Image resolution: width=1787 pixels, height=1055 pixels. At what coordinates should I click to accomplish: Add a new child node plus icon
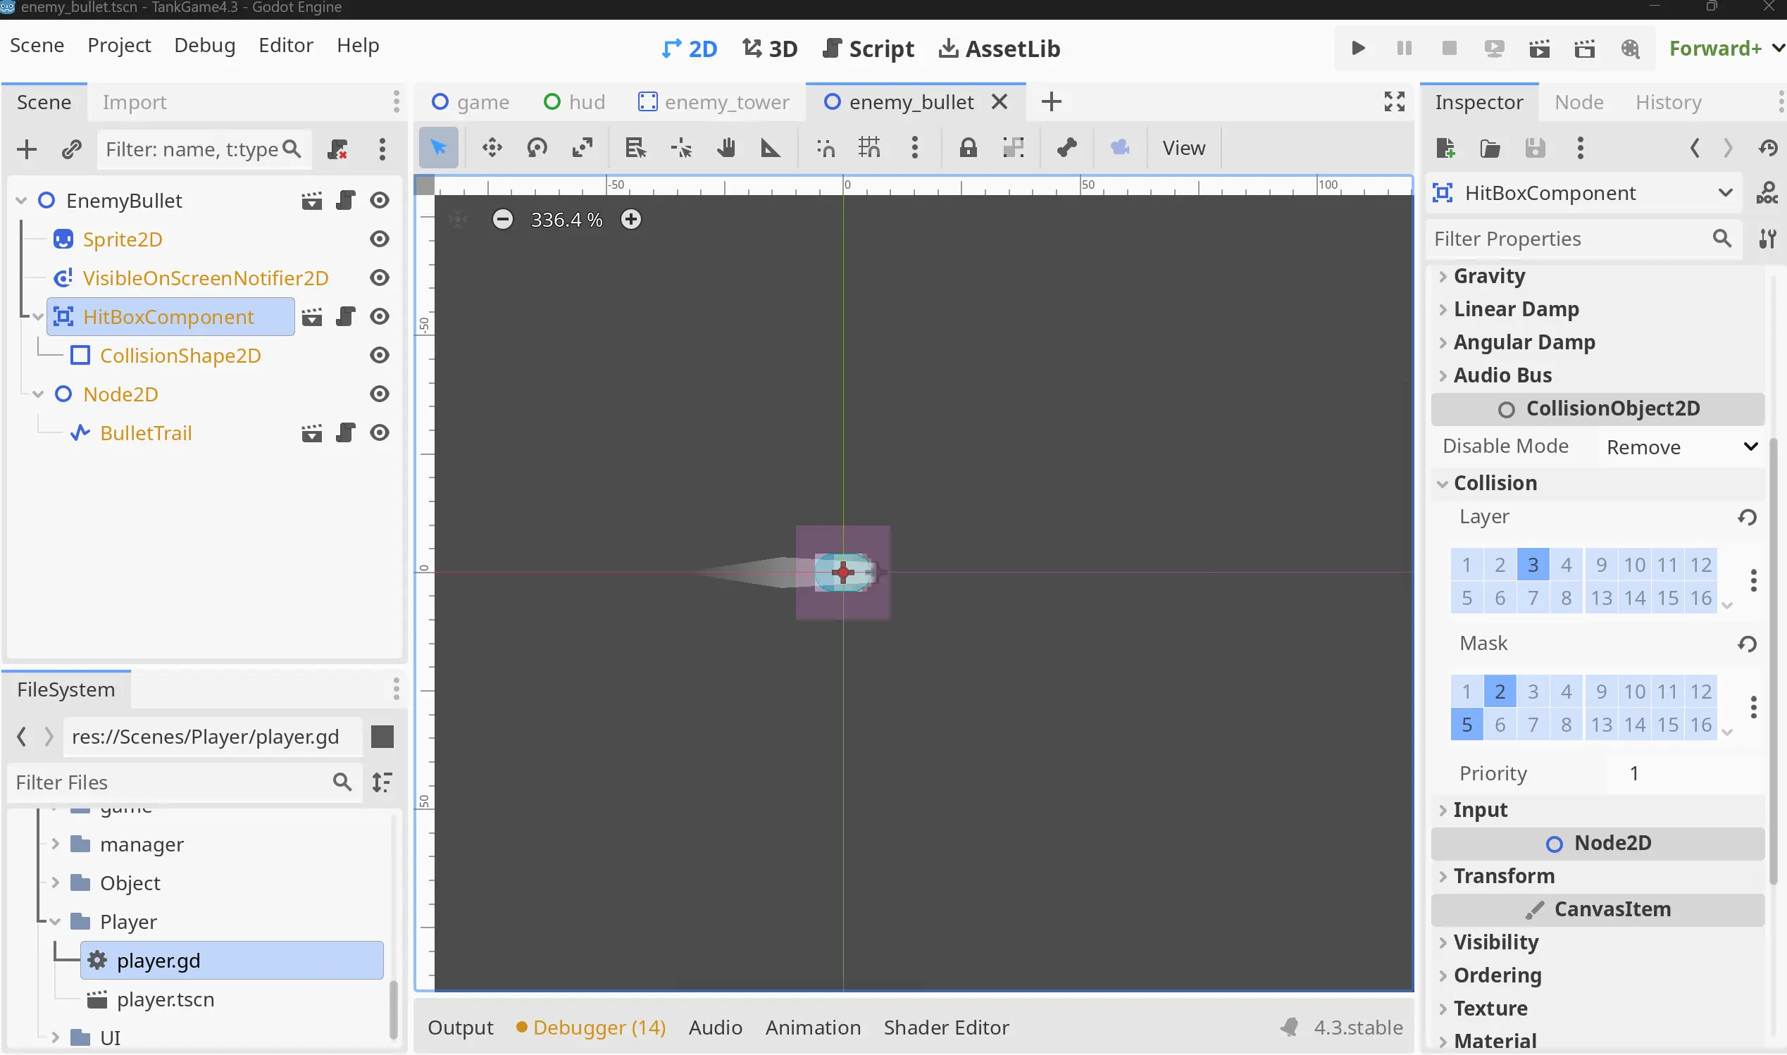(x=26, y=149)
